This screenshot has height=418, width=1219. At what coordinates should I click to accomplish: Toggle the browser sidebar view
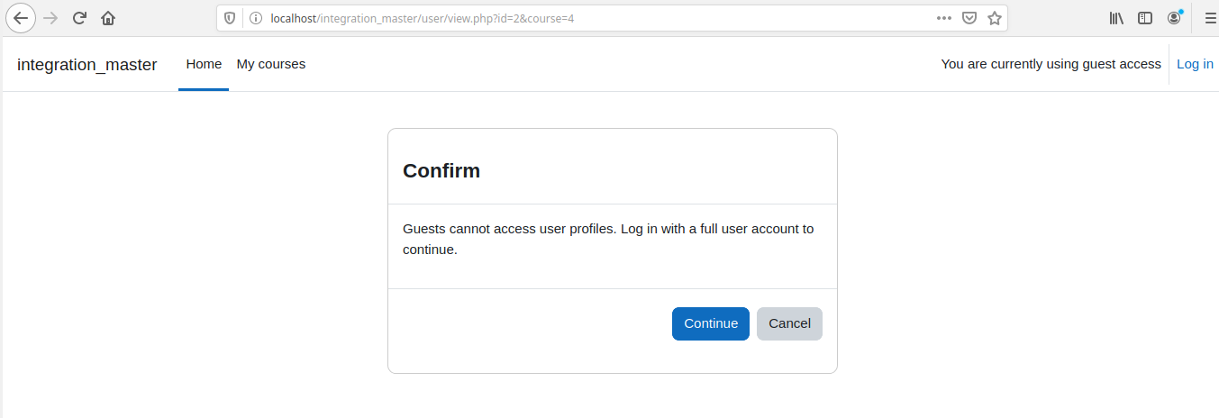coord(1145,18)
